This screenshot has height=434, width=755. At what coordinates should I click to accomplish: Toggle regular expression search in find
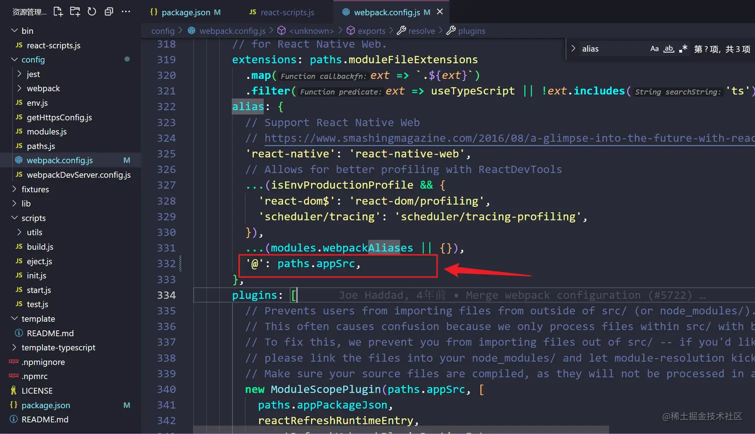(x=683, y=49)
